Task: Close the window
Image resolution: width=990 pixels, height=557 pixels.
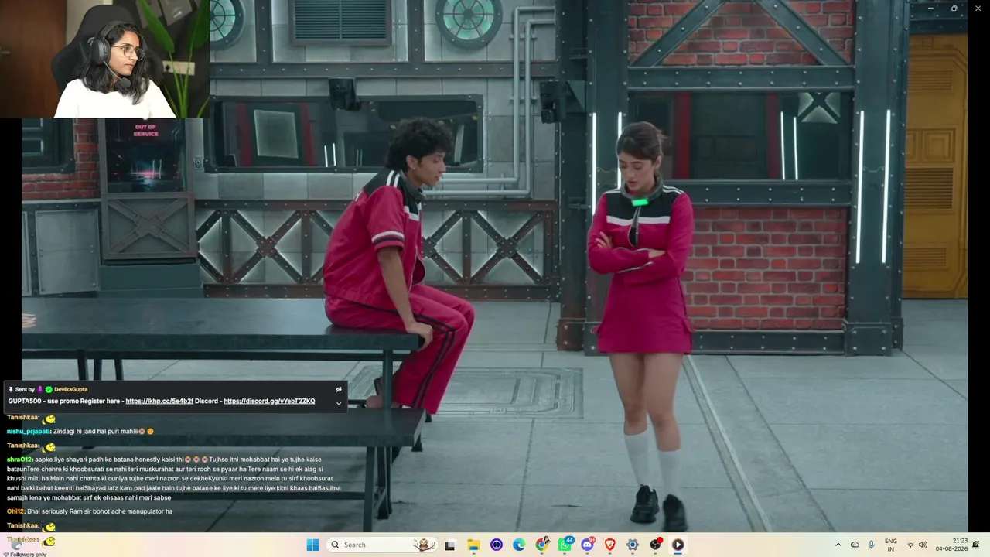Action: click(x=978, y=9)
